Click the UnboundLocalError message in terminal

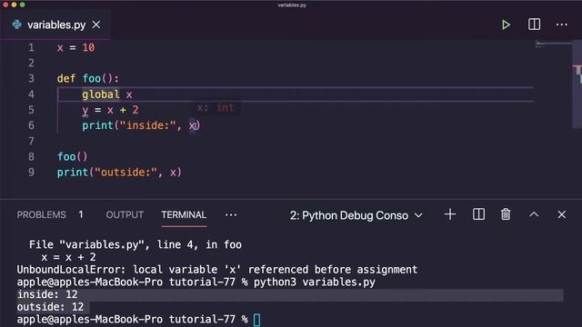tap(217, 270)
